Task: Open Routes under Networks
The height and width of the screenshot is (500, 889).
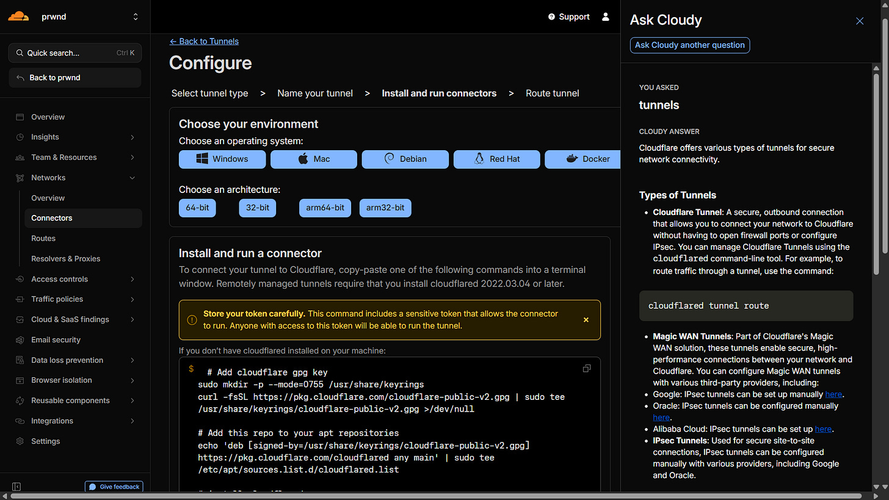Action: pyautogui.click(x=43, y=238)
